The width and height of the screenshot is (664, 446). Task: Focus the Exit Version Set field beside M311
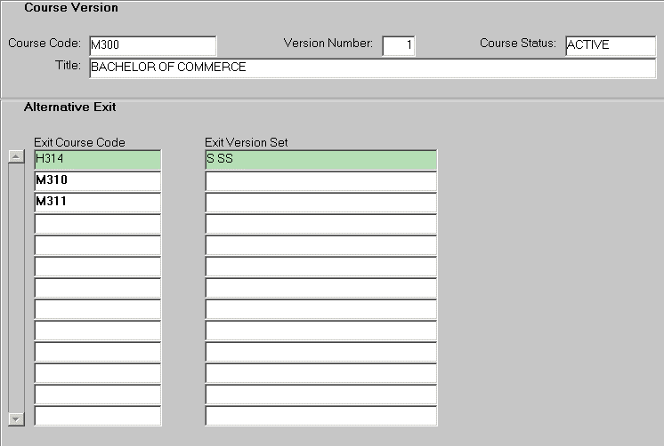point(320,203)
